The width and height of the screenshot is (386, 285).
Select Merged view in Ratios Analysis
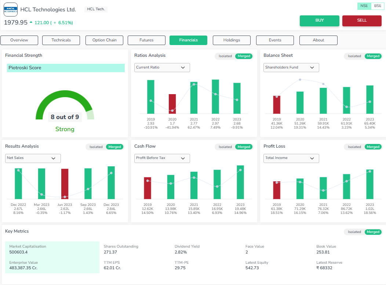[x=244, y=56]
